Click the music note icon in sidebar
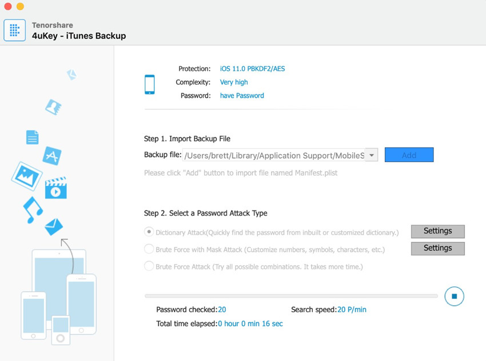This screenshot has height=361, width=486. pyautogui.click(x=33, y=210)
